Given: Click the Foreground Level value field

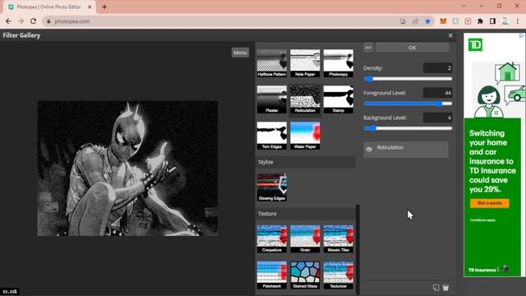Looking at the screenshot, I should click(437, 93).
